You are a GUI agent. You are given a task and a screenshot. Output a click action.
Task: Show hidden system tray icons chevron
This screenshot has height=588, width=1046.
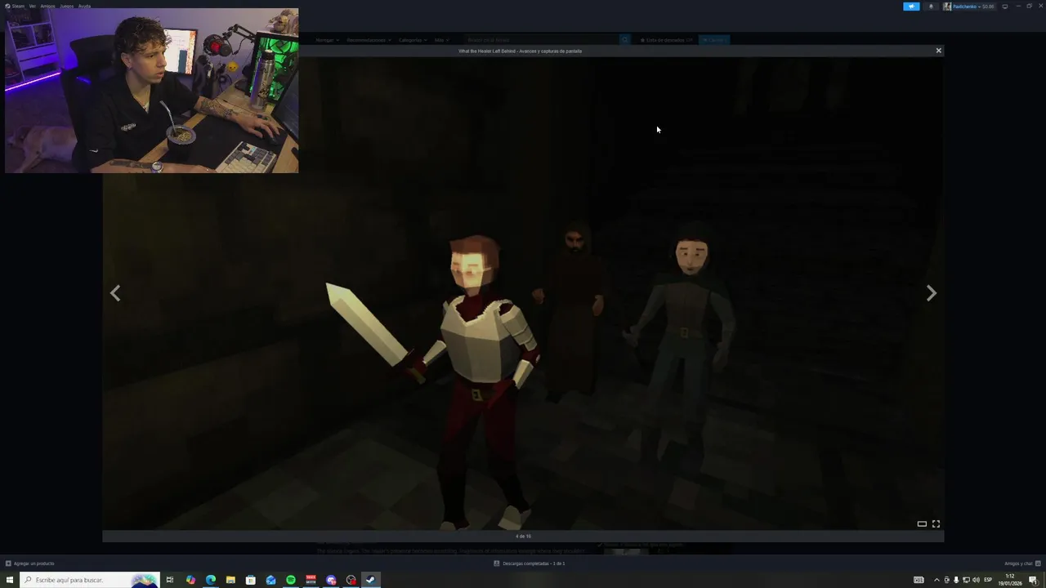tap(936, 580)
